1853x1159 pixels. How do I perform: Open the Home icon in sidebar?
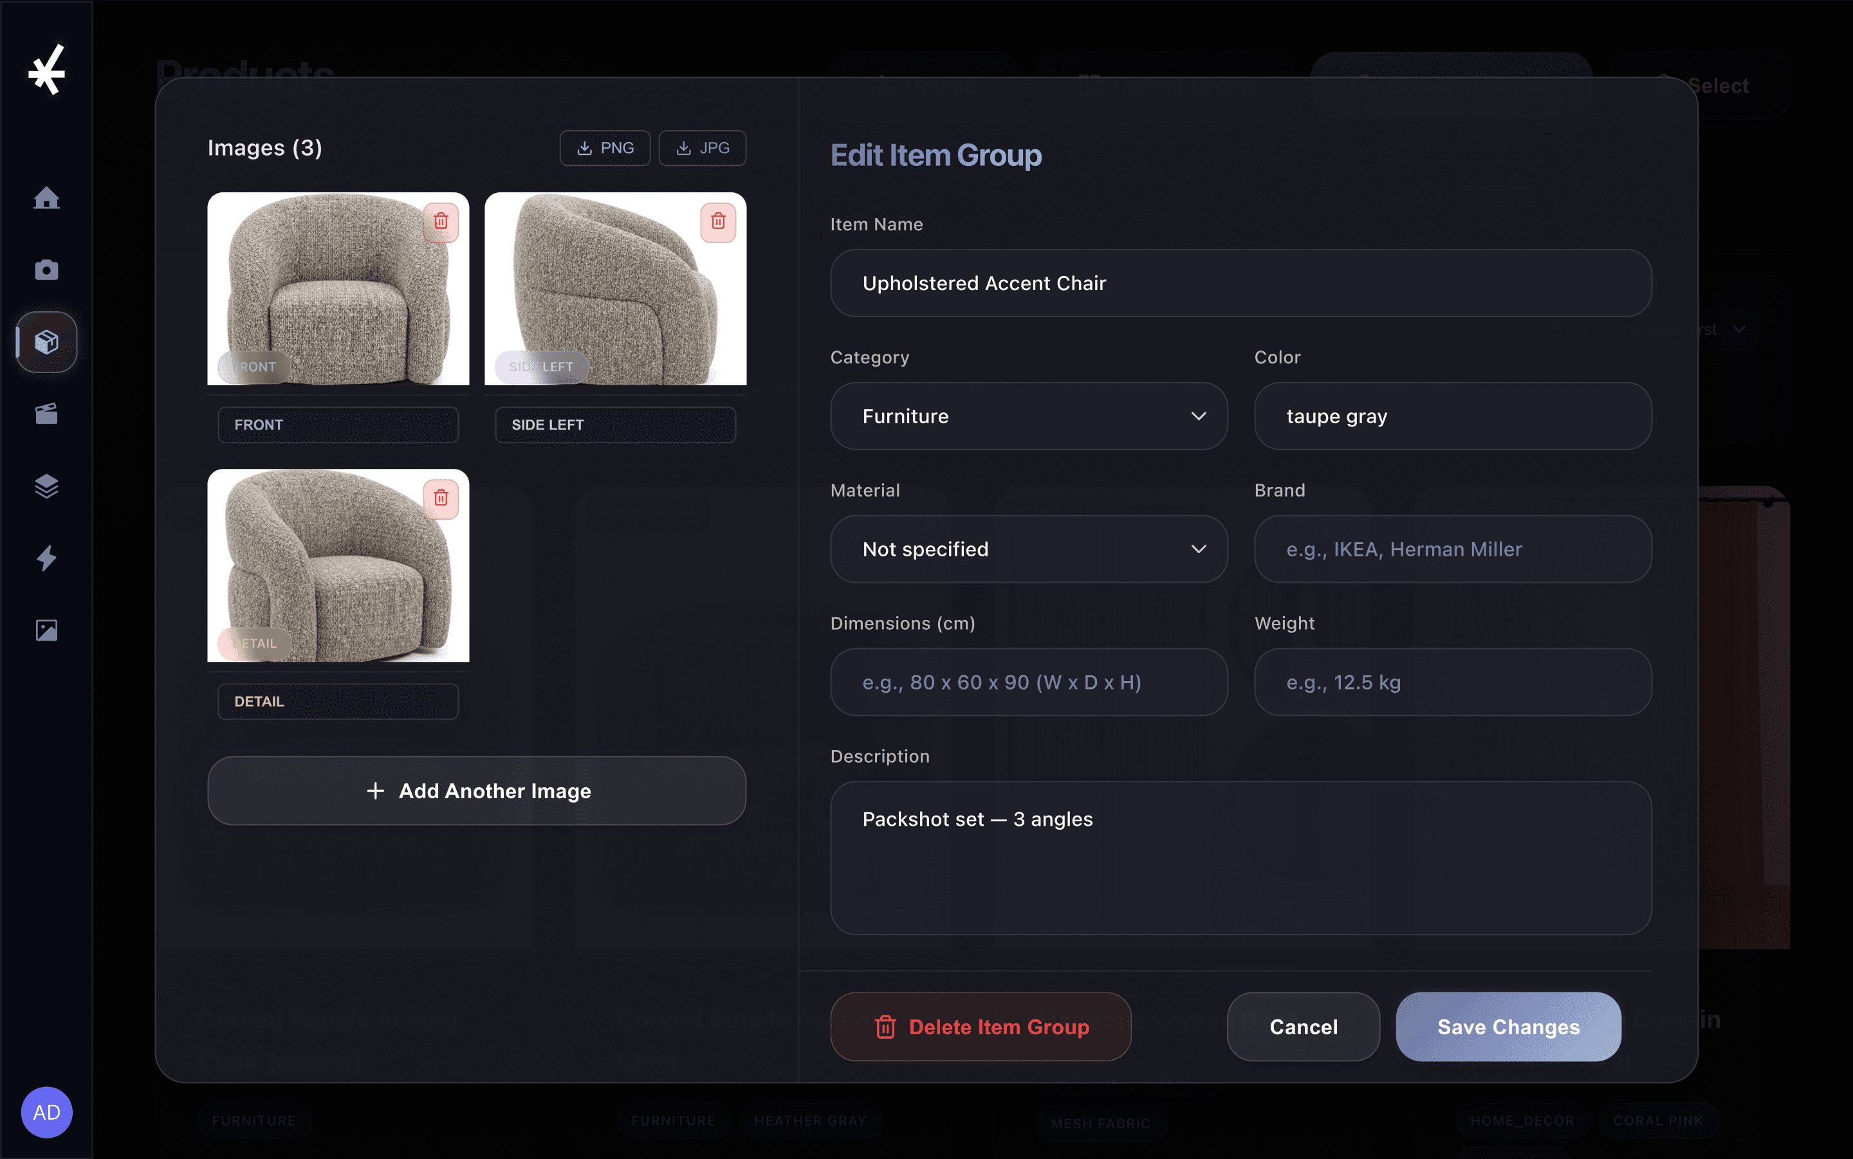(x=46, y=197)
